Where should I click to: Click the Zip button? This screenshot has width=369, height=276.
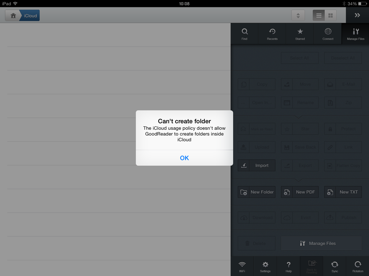[343, 102]
